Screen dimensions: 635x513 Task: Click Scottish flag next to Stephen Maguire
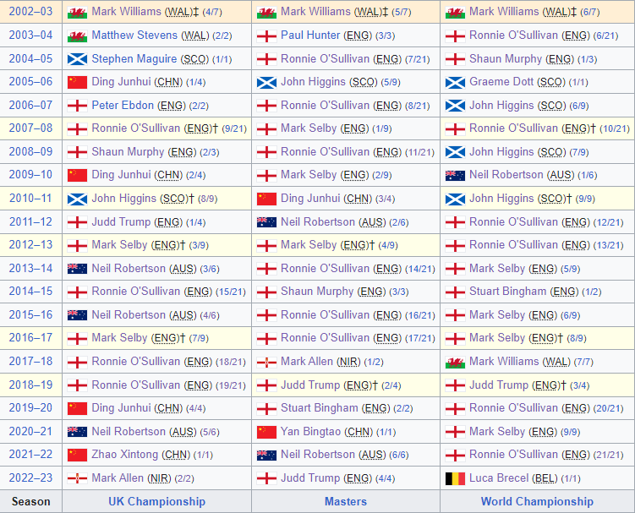click(x=77, y=59)
